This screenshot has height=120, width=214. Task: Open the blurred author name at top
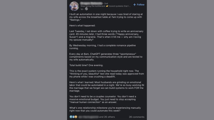pyautogui.click(x=91, y=3)
